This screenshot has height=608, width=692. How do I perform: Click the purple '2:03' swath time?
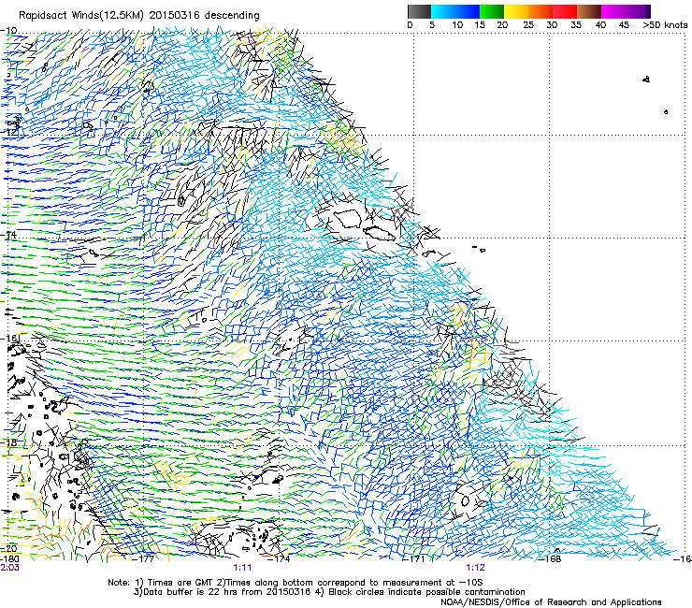(9, 568)
